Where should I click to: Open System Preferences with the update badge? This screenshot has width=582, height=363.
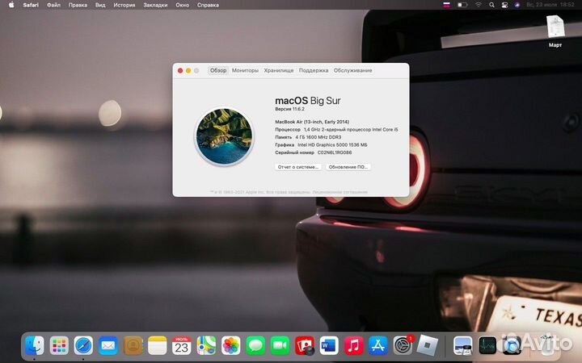403,345
